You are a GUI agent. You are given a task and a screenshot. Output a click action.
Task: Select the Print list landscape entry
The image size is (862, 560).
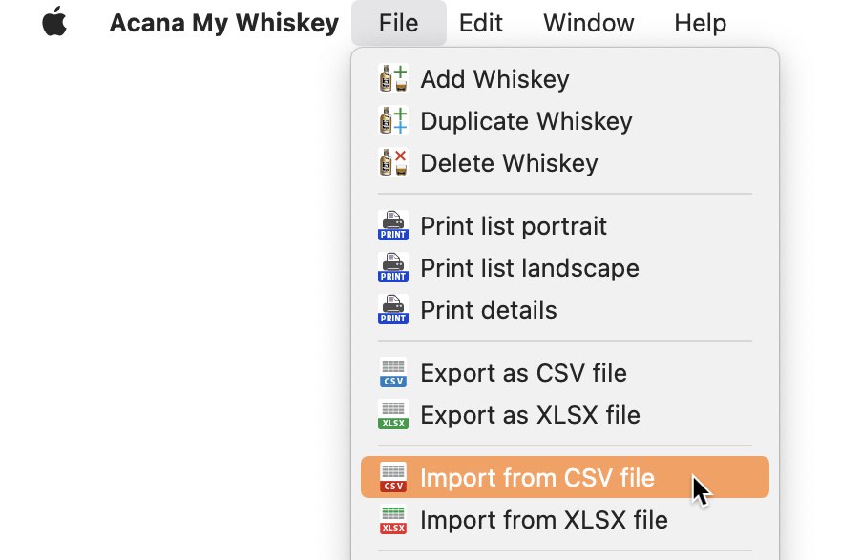coord(530,268)
